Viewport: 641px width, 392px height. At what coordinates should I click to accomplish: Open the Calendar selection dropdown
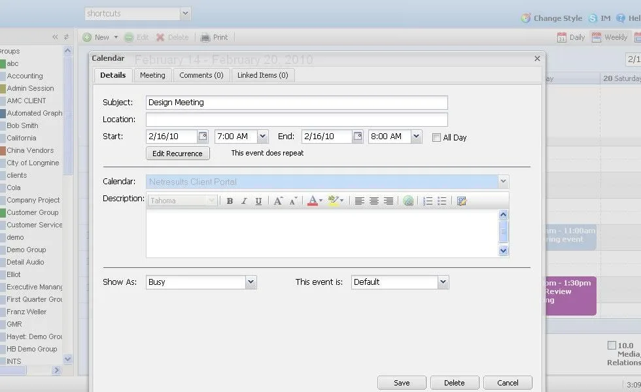[x=503, y=182]
